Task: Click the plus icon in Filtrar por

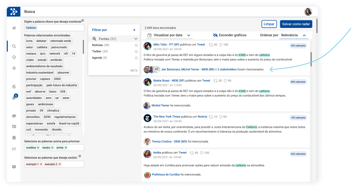Action: [x=134, y=30]
